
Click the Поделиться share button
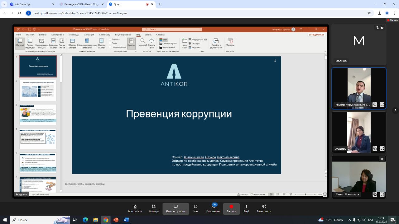[316, 35]
